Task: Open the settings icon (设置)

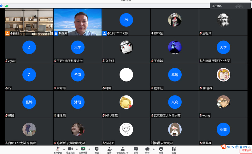Action: coord(174,149)
